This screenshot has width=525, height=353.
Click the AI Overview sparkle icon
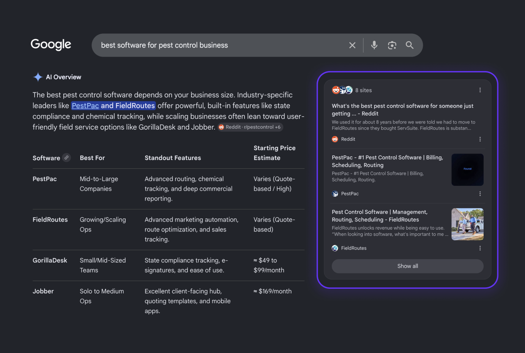pyautogui.click(x=38, y=77)
